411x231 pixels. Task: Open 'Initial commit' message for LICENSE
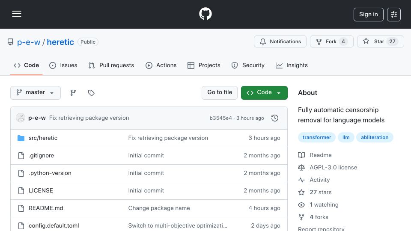click(146, 191)
